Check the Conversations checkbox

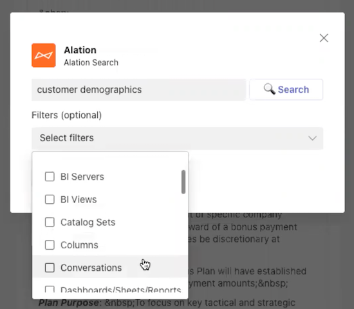click(x=50, y=268)
